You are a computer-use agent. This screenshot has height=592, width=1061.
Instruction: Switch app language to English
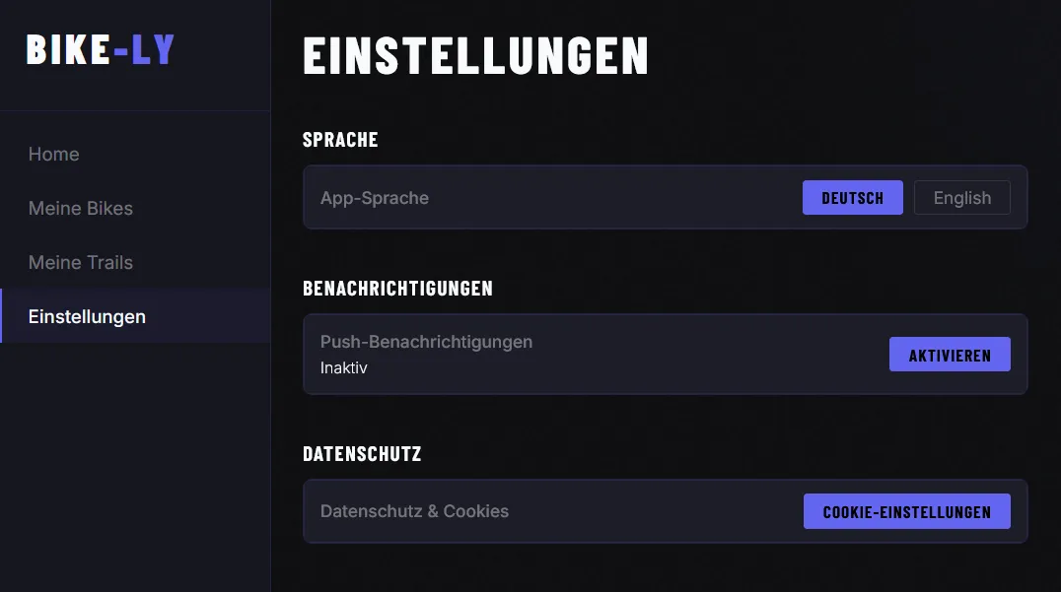(961, 198)
